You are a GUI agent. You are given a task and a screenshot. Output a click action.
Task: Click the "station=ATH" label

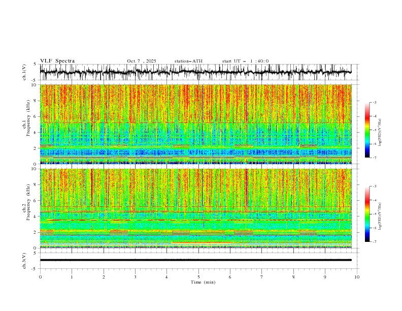188,61
